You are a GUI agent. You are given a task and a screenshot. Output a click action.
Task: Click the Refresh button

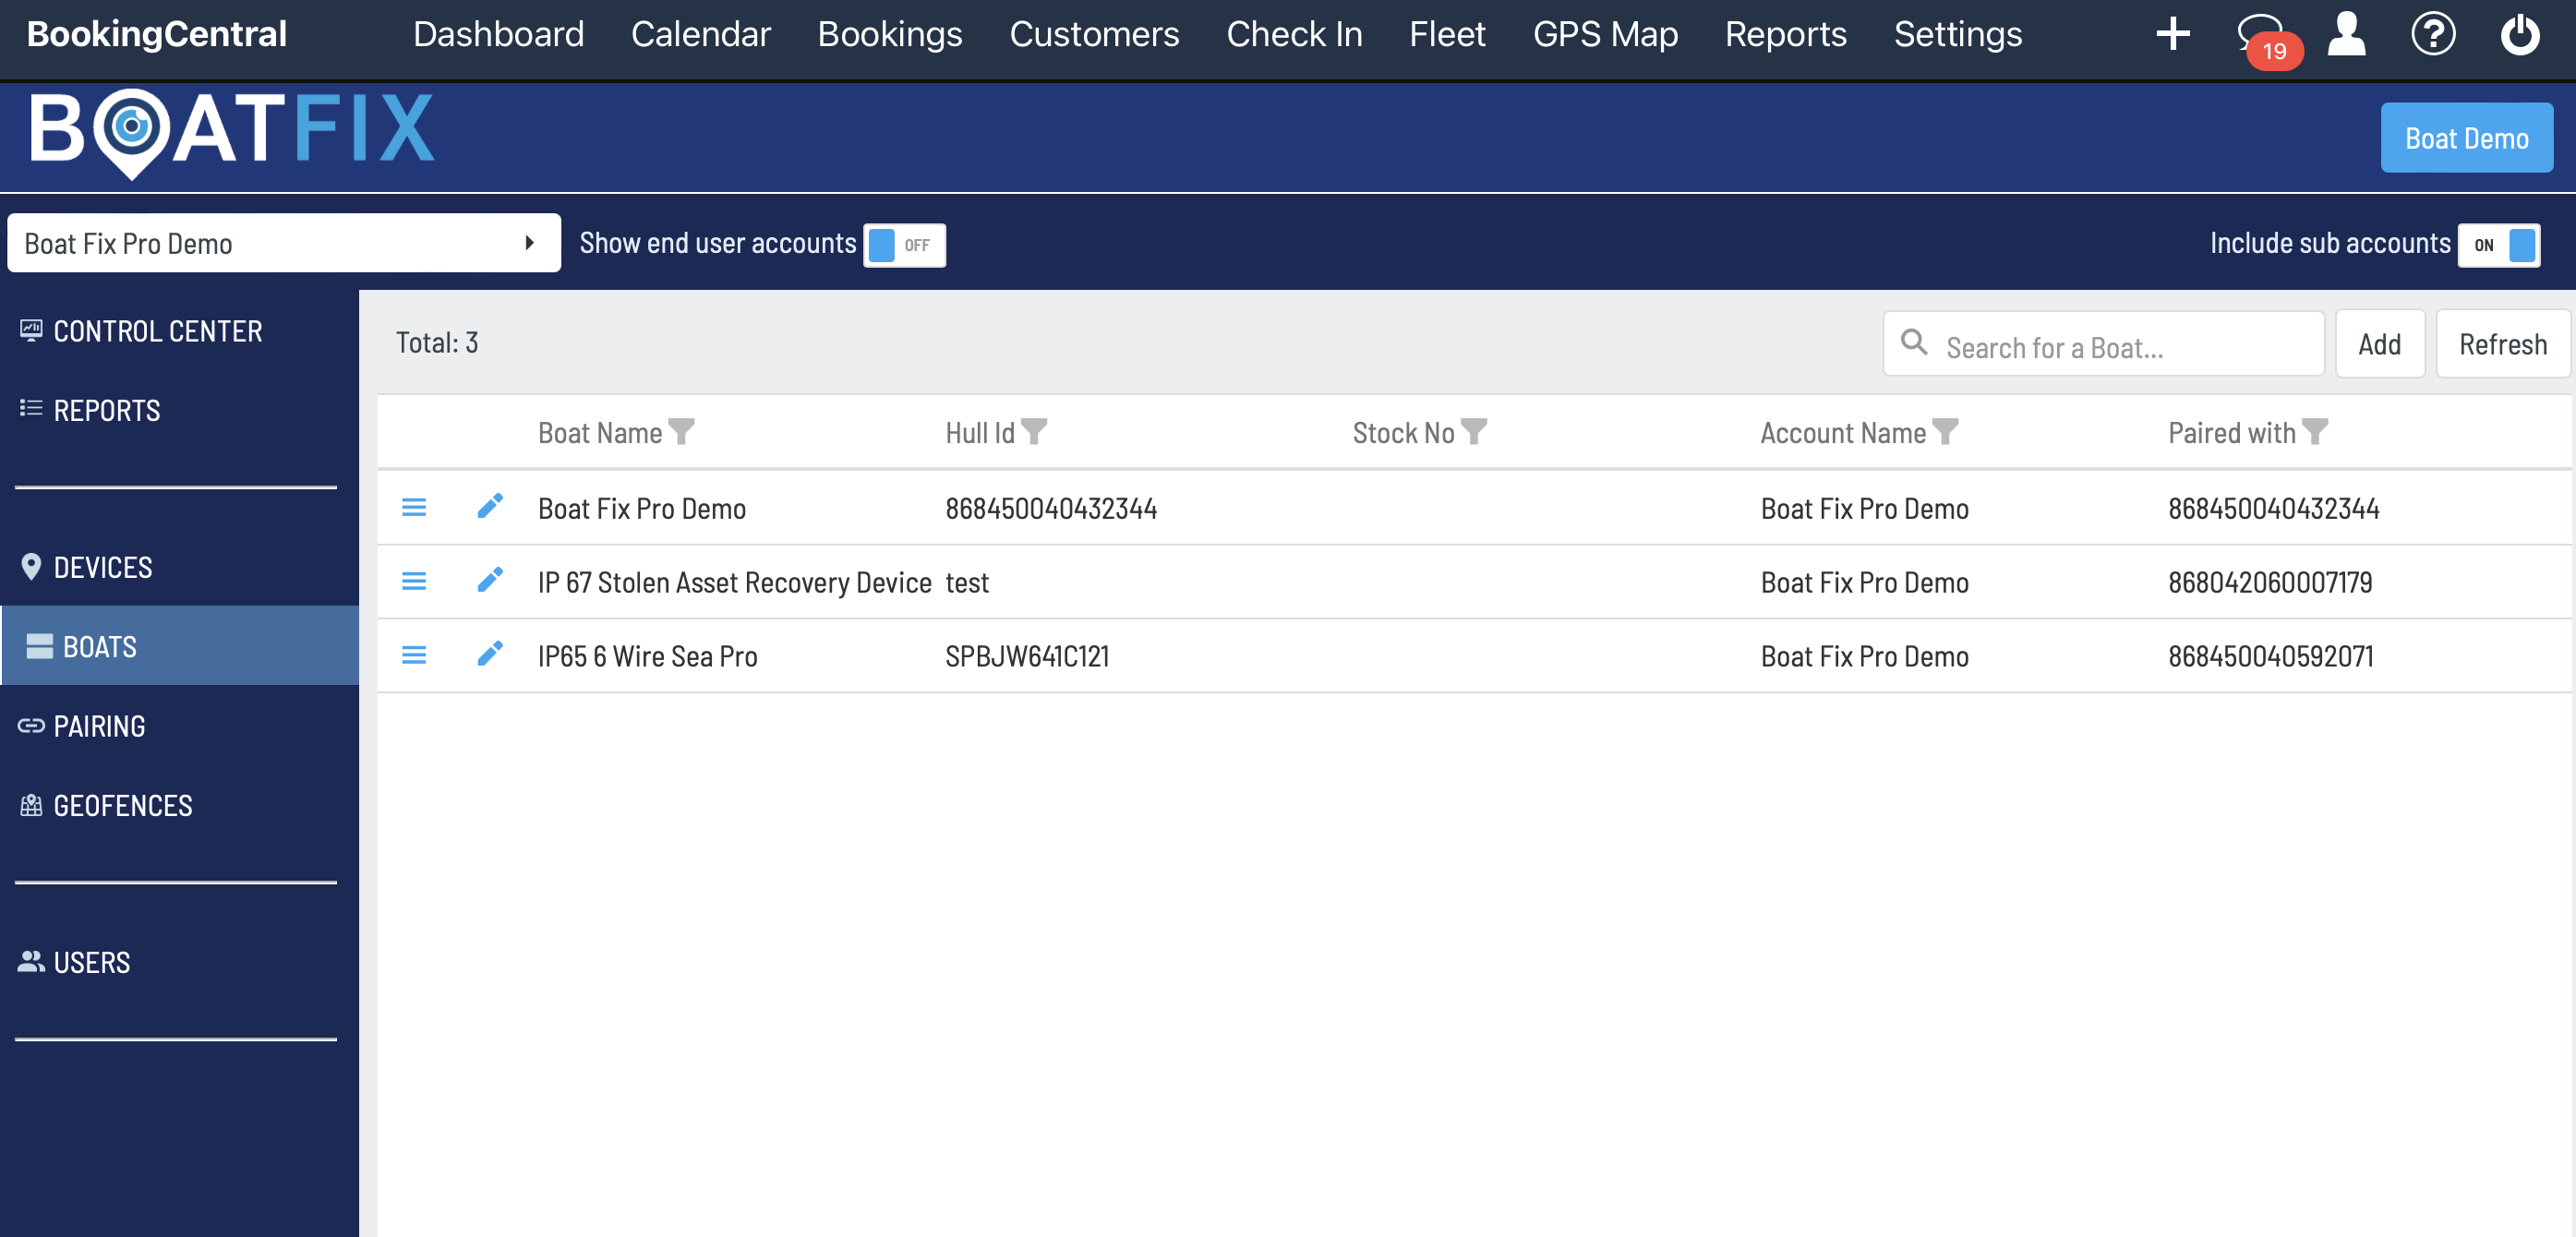(x=2502, y=344)
